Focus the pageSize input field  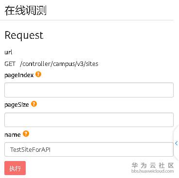[x=89, y=120]
